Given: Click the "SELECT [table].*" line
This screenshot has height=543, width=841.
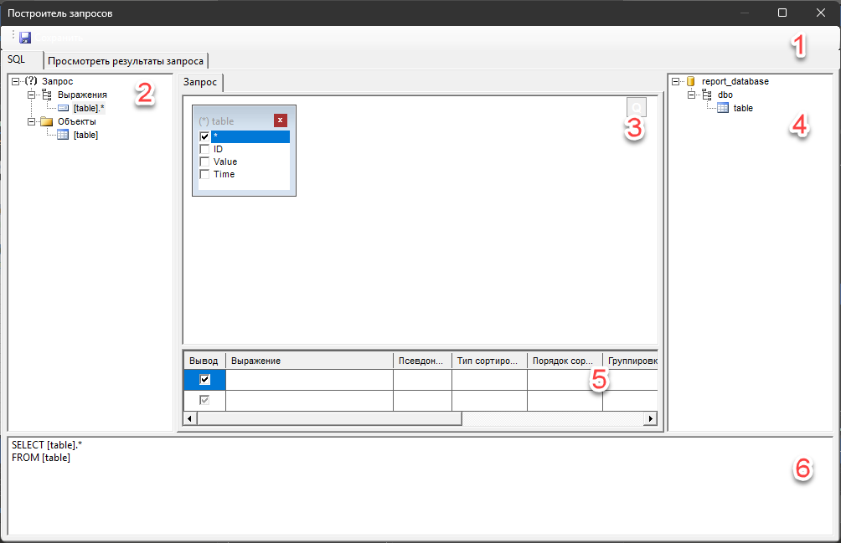Looking at the screenshot, I should click(x=47, y=445).
